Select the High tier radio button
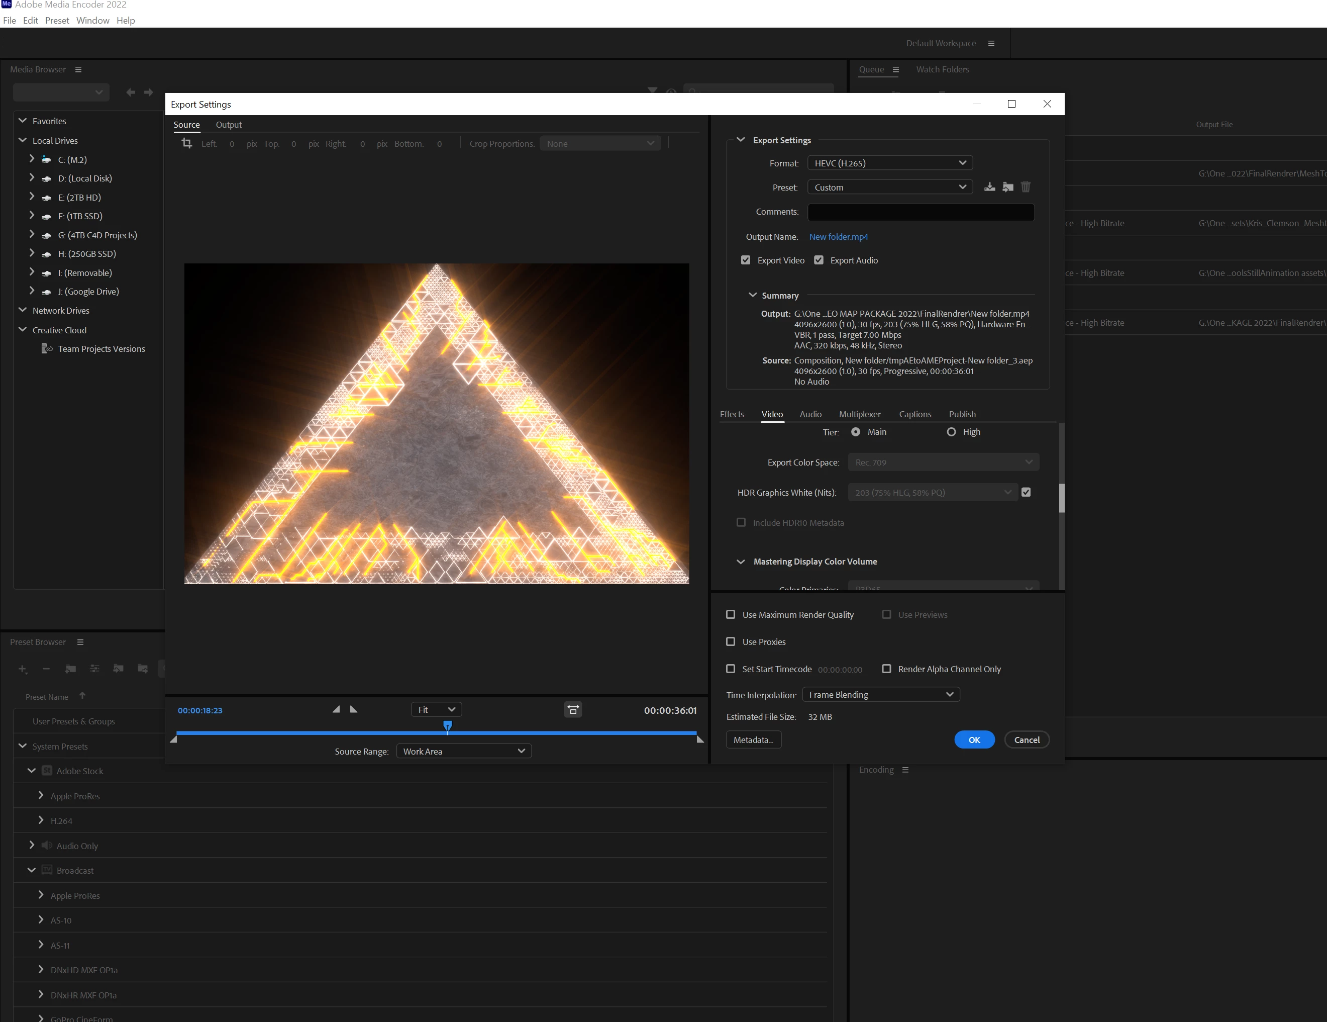Screen dimensions: 1327x1022 click(x=952, y=432)
